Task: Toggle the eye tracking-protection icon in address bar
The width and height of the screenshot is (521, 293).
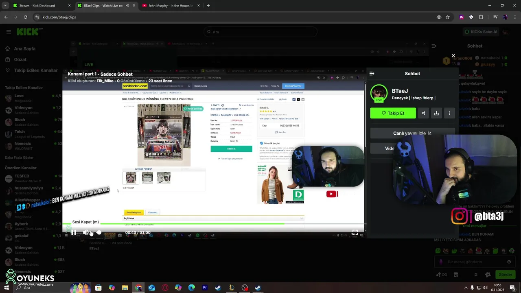Action: tap(439, 17)
